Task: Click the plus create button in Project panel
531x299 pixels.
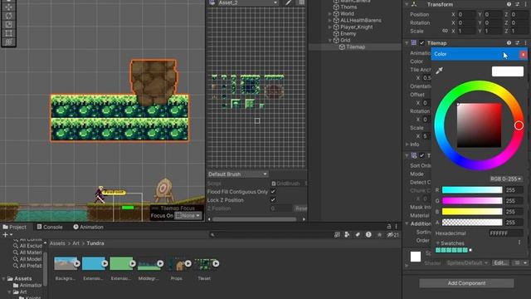Action: (x=7, y=234)
